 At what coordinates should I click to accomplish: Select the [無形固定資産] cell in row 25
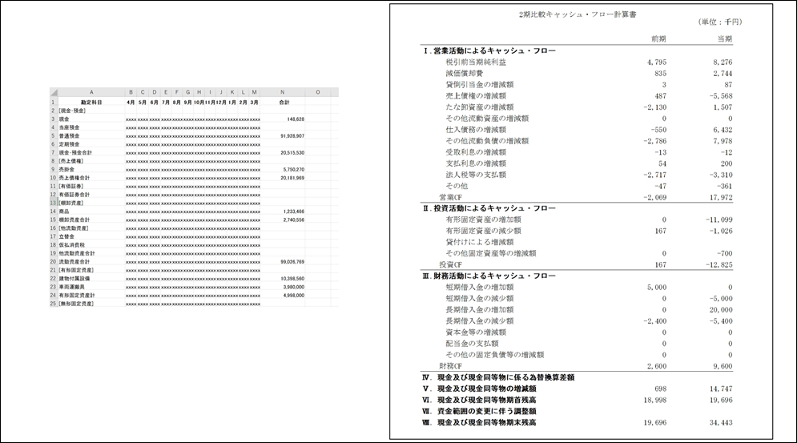pos(91,304)
